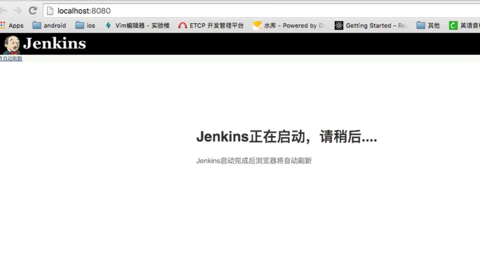480x264 pixels.
Task: Open the ios bookmarks folder
Action: [85, 25]
